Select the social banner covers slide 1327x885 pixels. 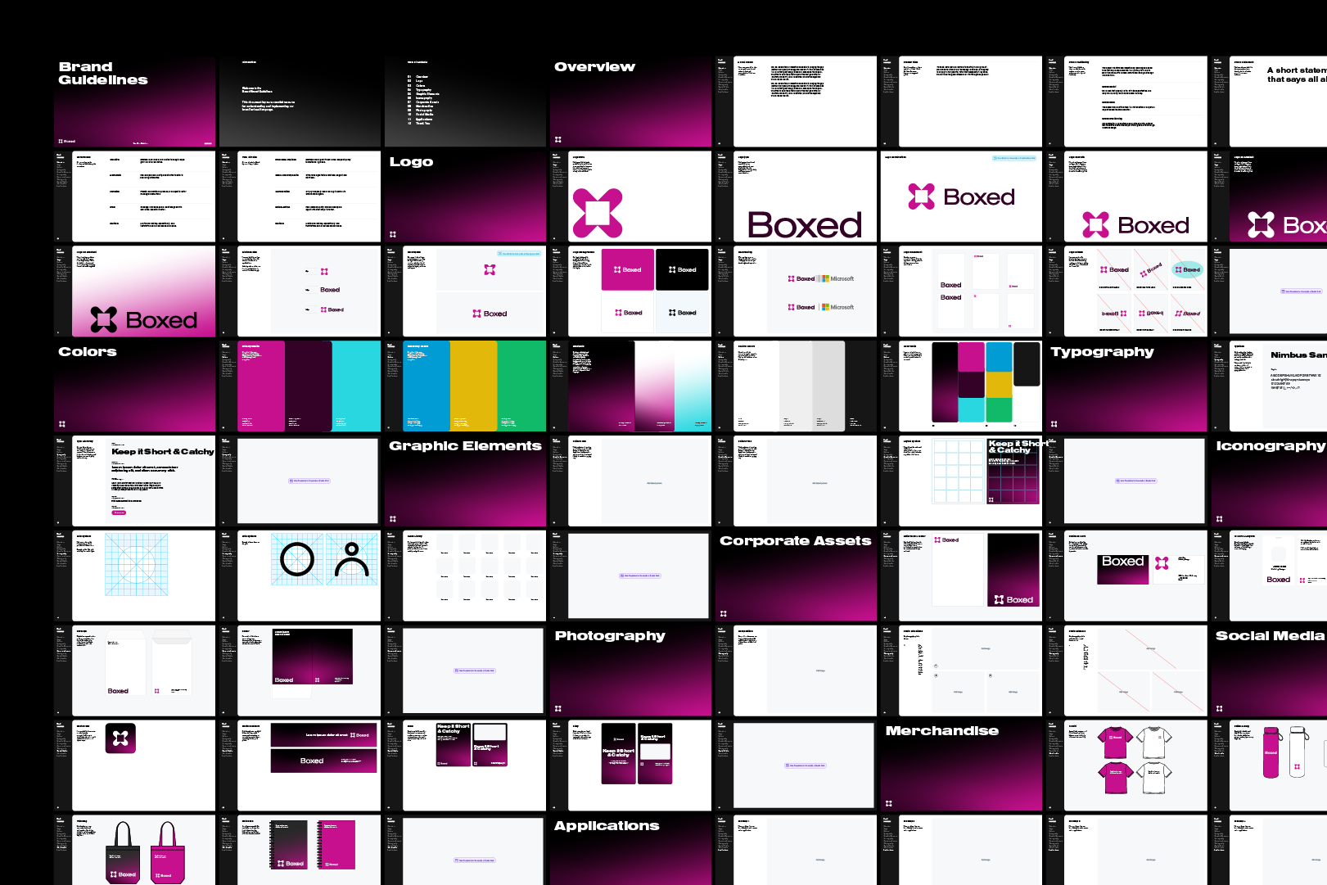point(300,766)
